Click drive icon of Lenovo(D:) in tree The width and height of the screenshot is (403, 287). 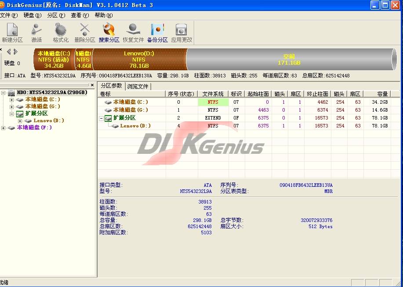coord(28,121)
